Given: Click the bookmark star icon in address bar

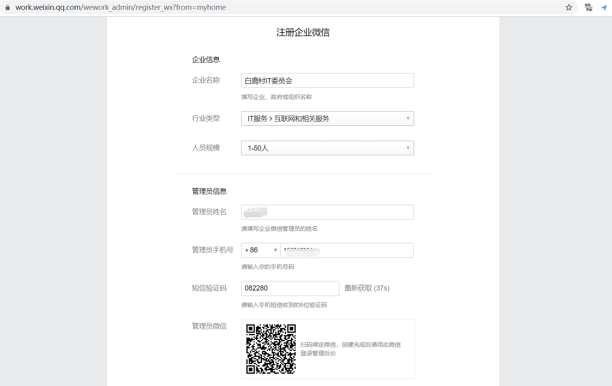Looking at the screenshot, I should coord(569,7).
